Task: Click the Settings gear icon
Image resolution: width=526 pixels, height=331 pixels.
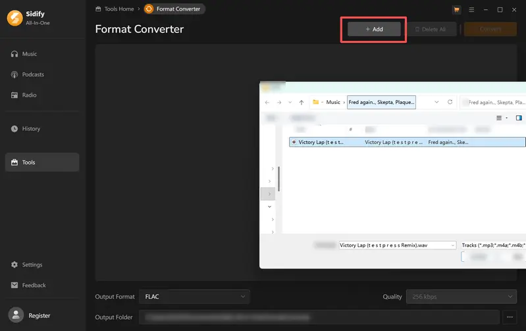Action: [14, 265]
